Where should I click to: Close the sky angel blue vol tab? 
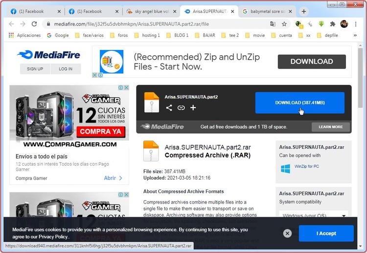(175, 11)
